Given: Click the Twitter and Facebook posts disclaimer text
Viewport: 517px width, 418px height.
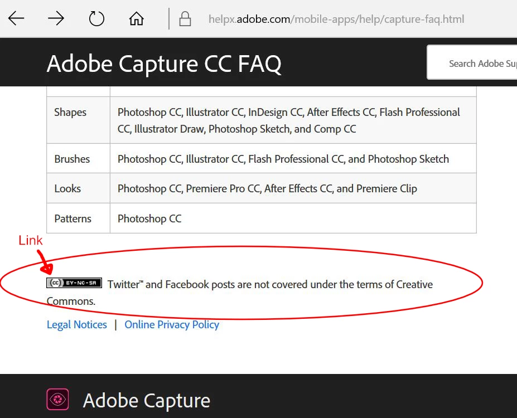Looking at the screenshot, I should (240, 293).
